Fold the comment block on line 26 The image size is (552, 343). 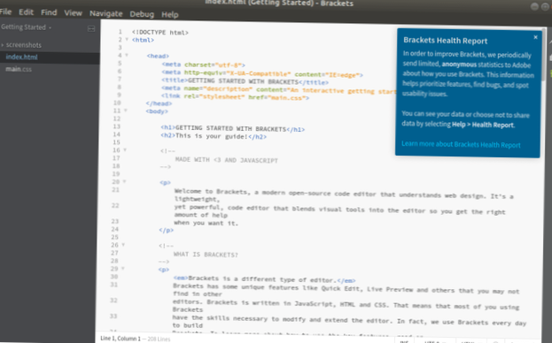(x=123, y=244)
